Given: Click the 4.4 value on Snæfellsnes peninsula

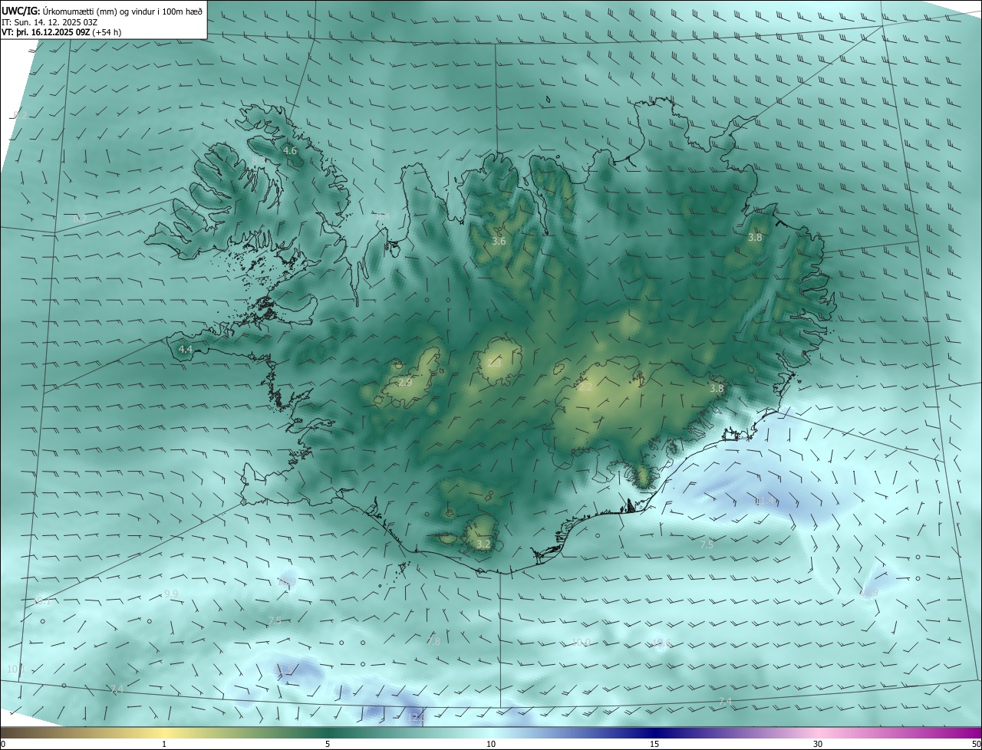Looking at the screenshot, I should (x=185, y=349).
